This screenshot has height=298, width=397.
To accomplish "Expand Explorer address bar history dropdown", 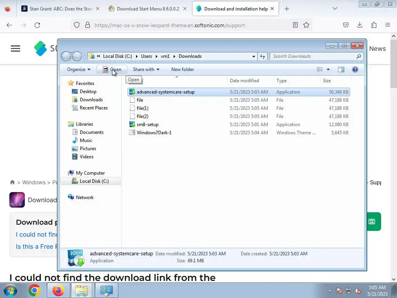I will [x=254, y=57].
